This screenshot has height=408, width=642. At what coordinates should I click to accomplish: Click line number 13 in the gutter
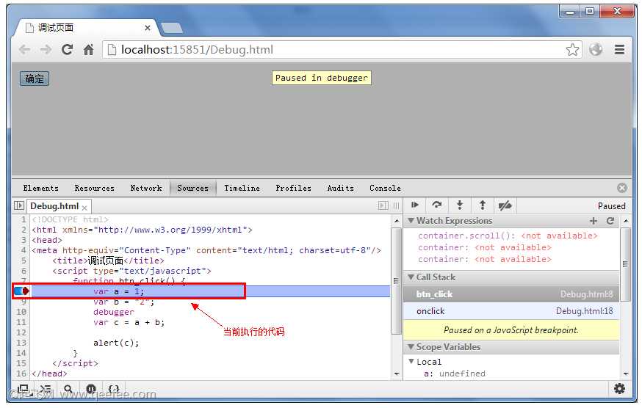tap(21, 343)
